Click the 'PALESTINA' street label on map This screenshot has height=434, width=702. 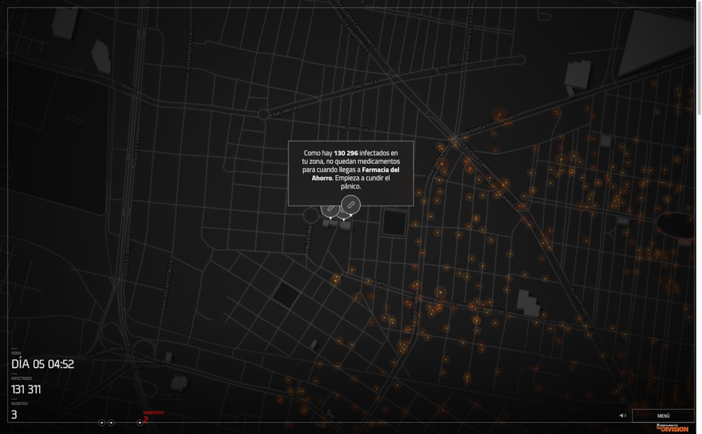tap(308, 239)
